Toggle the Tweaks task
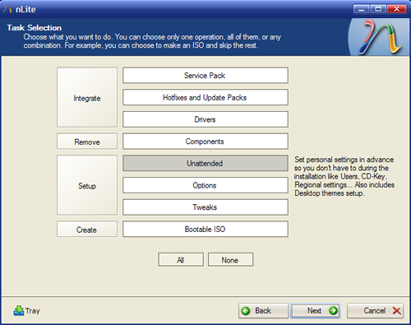 205,207
